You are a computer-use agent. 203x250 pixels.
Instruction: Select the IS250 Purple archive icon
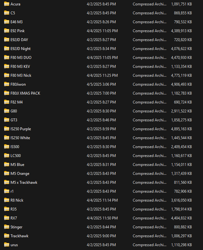(x=7, y=129)
